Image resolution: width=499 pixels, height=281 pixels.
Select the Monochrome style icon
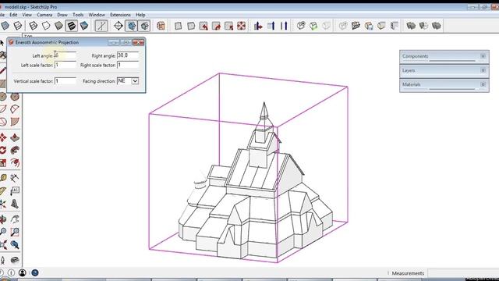tap(84, 26)
